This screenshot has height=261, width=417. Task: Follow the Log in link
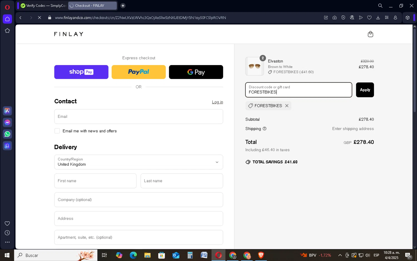pos(217,102)
